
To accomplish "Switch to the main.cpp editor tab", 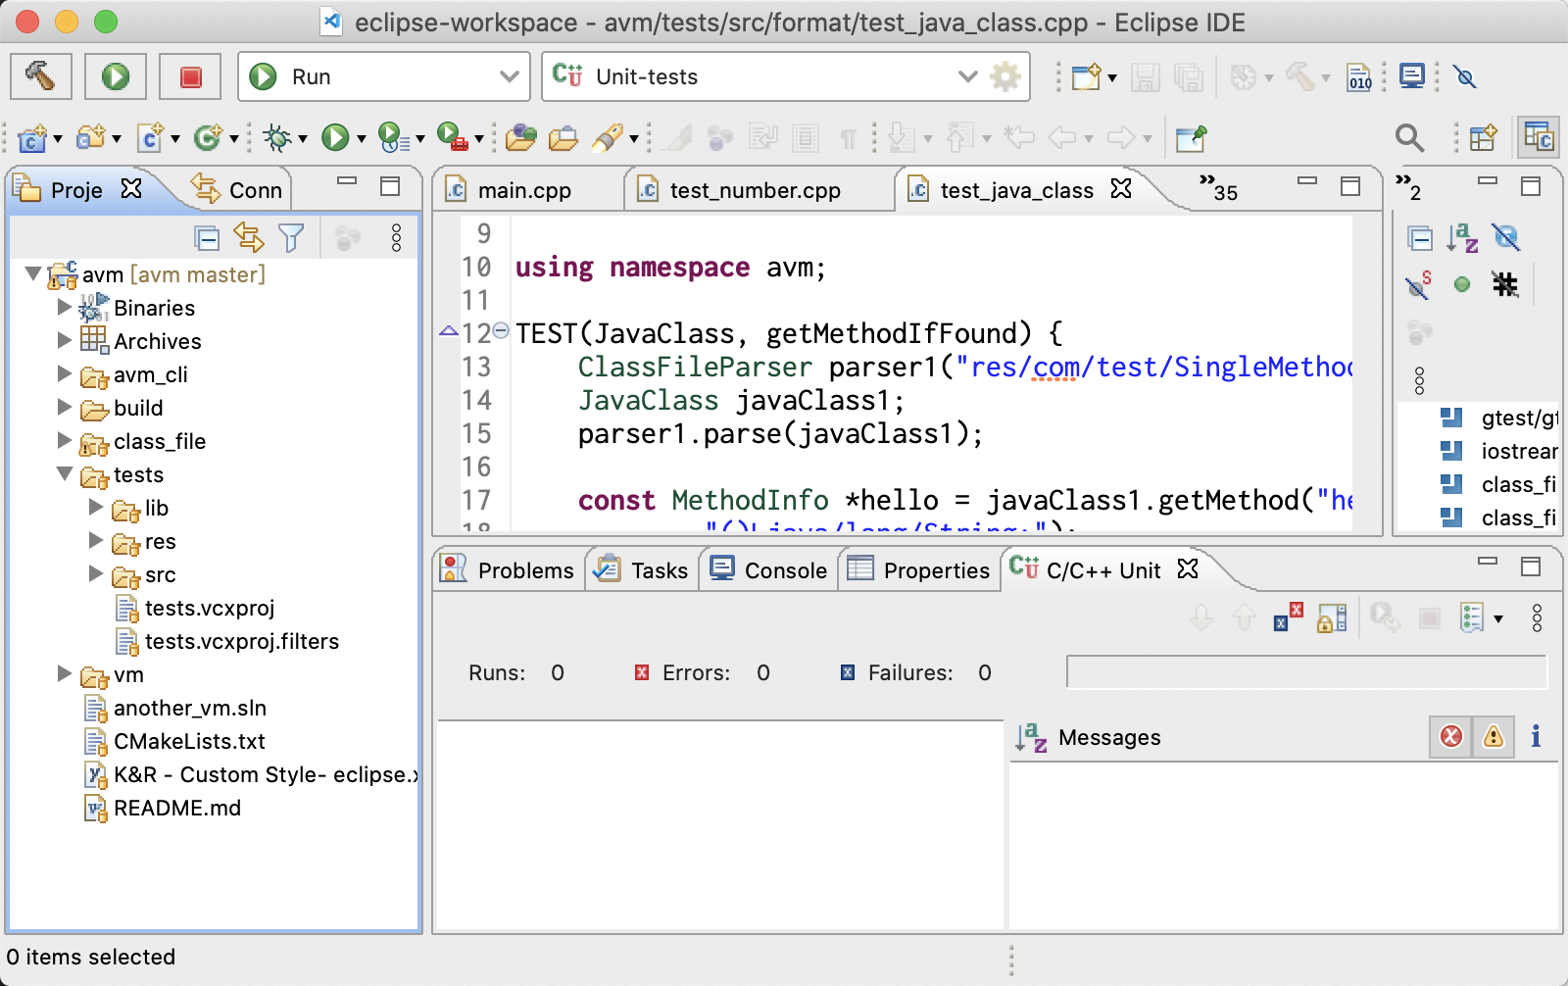I will click(523, 190).
